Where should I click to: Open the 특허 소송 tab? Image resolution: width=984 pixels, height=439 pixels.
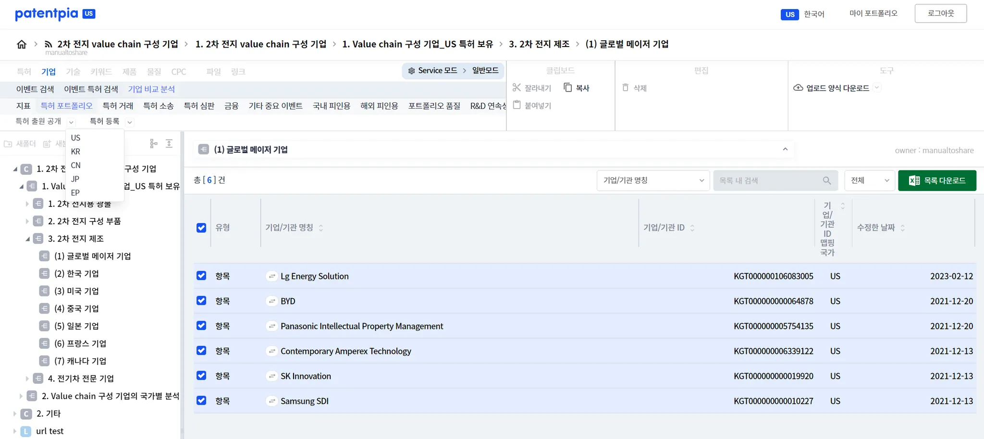[x=159, y=106]
